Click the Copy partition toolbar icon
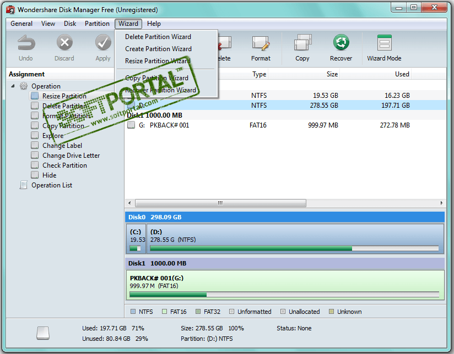The height and width of the screenshot is (354, 454). [x=302, y=43]
